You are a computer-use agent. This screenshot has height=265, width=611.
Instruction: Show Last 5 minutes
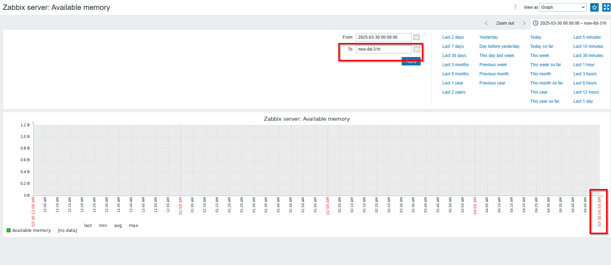coord(587,37)
